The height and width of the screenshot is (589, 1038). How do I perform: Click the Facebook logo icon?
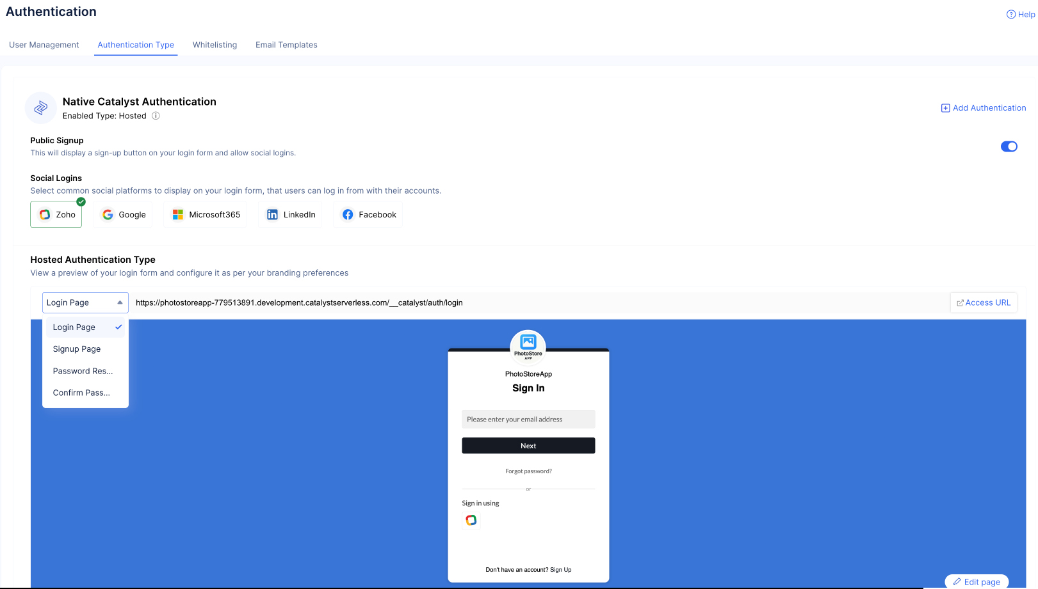348,215
